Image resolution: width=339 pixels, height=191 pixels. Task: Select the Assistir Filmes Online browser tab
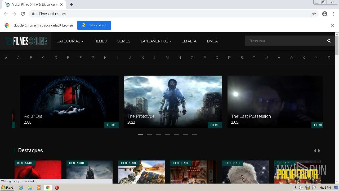34,5
